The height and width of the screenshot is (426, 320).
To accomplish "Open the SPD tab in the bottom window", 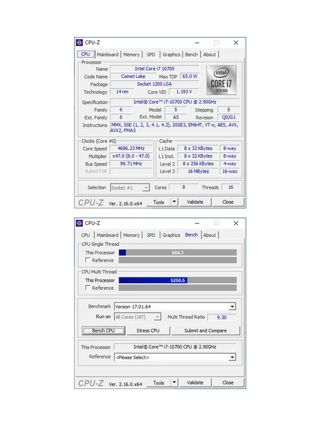I will coord(151,235).
